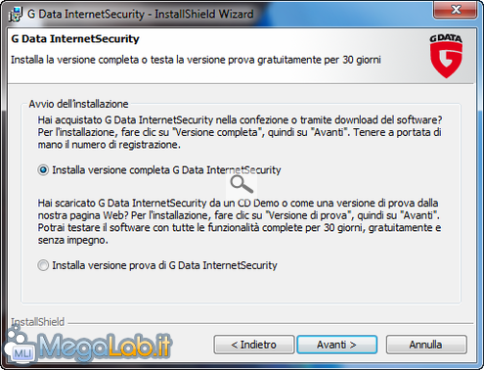Click label "Installa versione completa G Data InternetSecurity"

point(166,170)
